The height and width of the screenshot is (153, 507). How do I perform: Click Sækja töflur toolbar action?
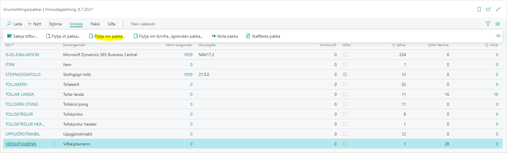point(23,36)
